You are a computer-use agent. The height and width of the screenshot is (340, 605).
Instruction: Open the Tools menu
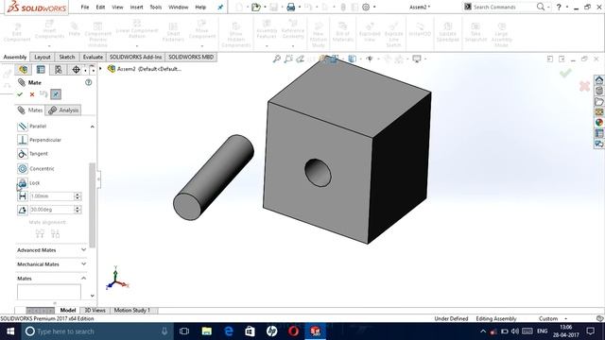pos(155,7)
